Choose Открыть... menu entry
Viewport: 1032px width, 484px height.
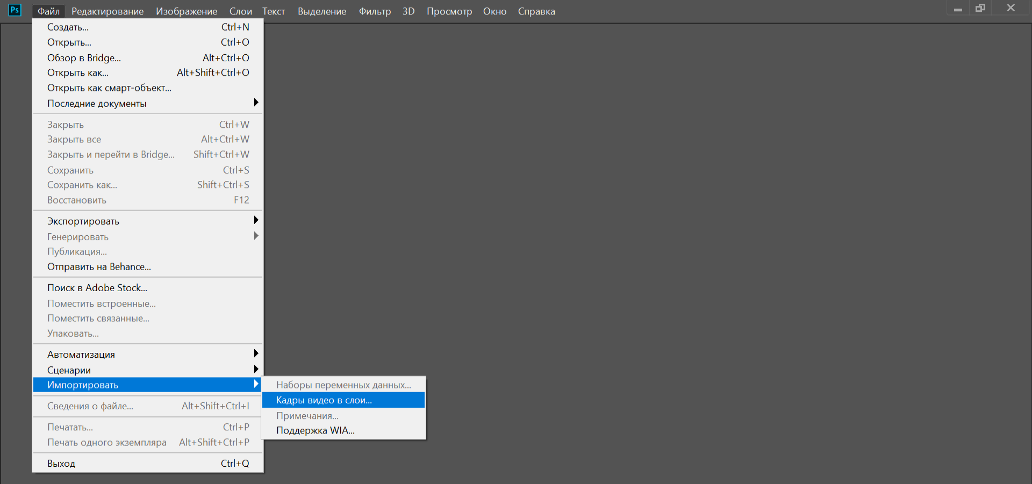[x=148, y=42]
